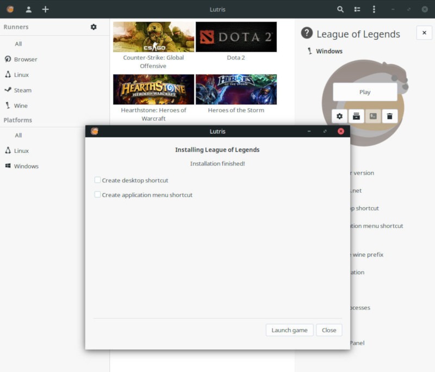Switch library view with the grid icon

pos(357,9)
